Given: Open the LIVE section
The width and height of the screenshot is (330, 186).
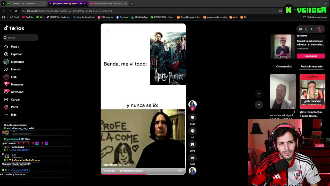Looking at the screenshot, I should pos(14,77).
